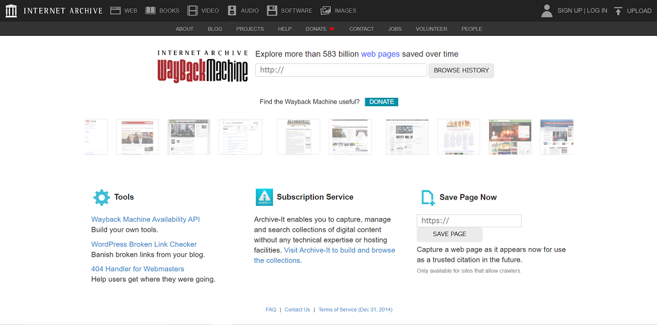Image resolution: width=657 pixels, height=325 pixels.
Task: Click the Internet Archive building logo icon
Action: 11,11
